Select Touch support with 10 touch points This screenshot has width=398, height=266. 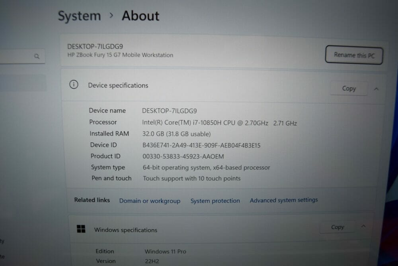pyautogui.click(x=192, y=179)
